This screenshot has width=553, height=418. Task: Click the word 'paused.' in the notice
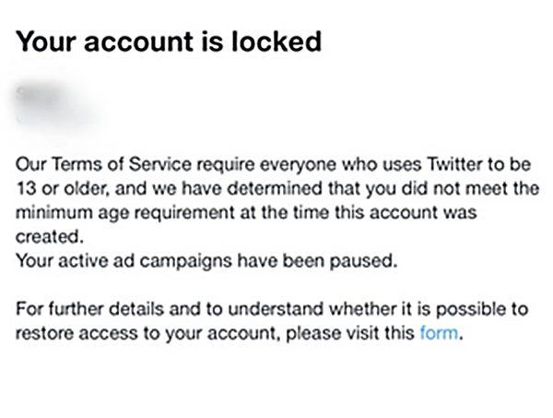[x=364, y=262]
